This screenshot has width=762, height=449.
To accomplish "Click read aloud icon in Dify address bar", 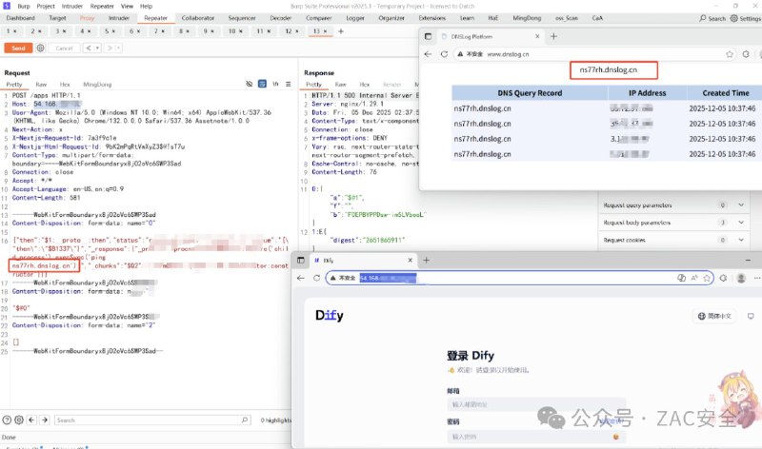I will point(694,278).
